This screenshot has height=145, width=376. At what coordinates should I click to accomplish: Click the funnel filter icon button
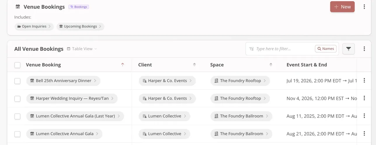pos(349,49)
